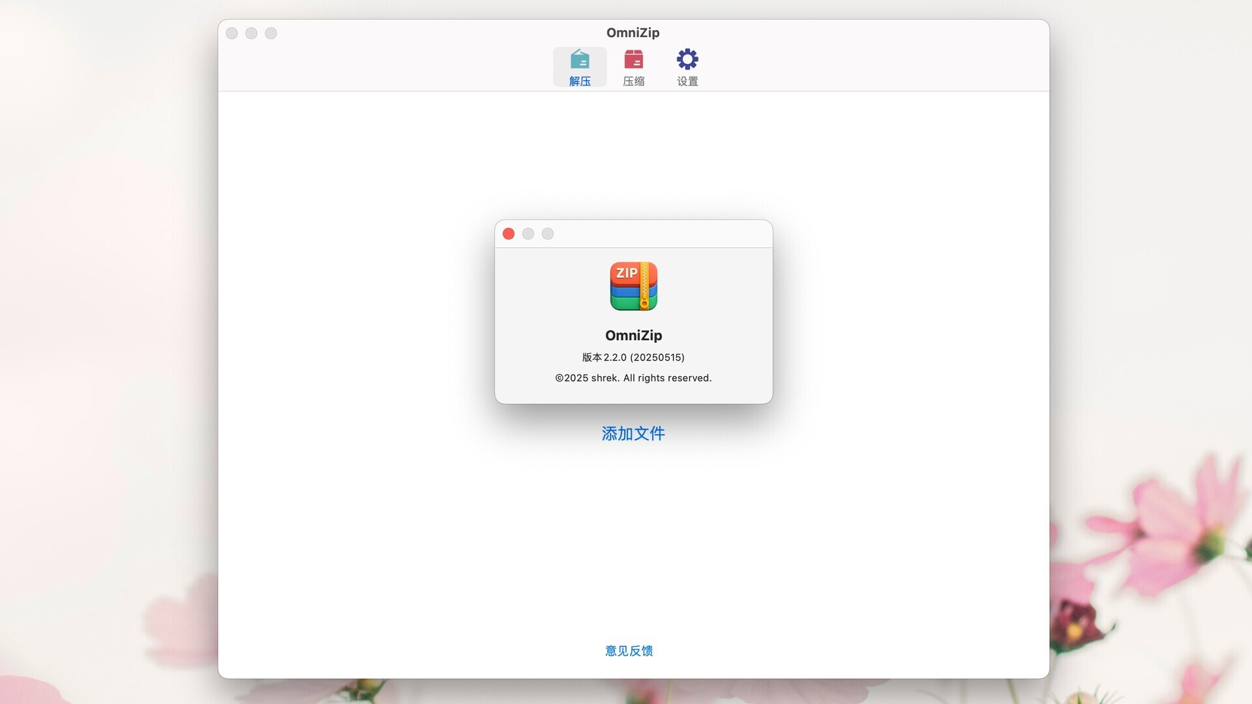The width and height of the screenshot is (1252, 704).
Task: Click About dialog's disabled minimize button
Action: point(528,233)
